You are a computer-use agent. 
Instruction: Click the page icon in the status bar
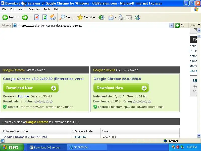tap(2, 141)
